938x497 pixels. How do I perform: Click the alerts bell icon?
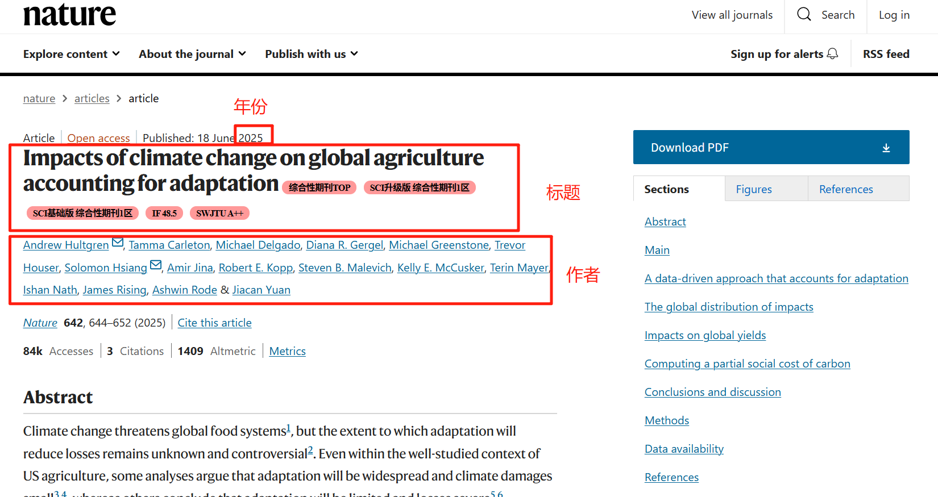pyautogui.click(x=832, y=53)
